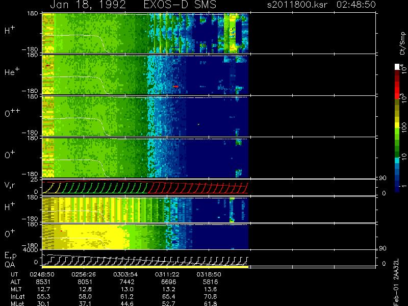The height and width of the screenshot is (306, 408).
Task: Click the cyan colorbar segment near 10
Action: click(397, 160)
